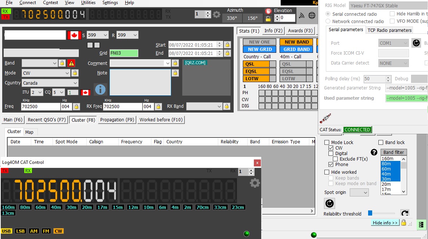Click the 20m band button in CAT Control
The height and width of the screenshot is (239, 428).
point(87,207)
